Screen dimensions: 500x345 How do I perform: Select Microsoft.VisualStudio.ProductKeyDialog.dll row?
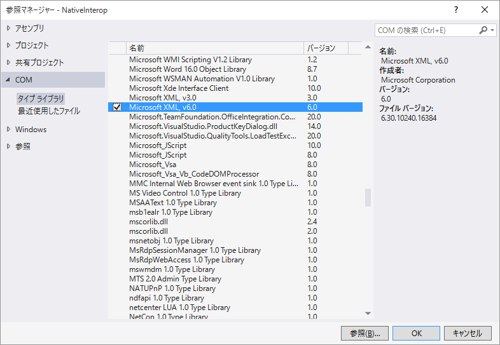click(235, 126)
